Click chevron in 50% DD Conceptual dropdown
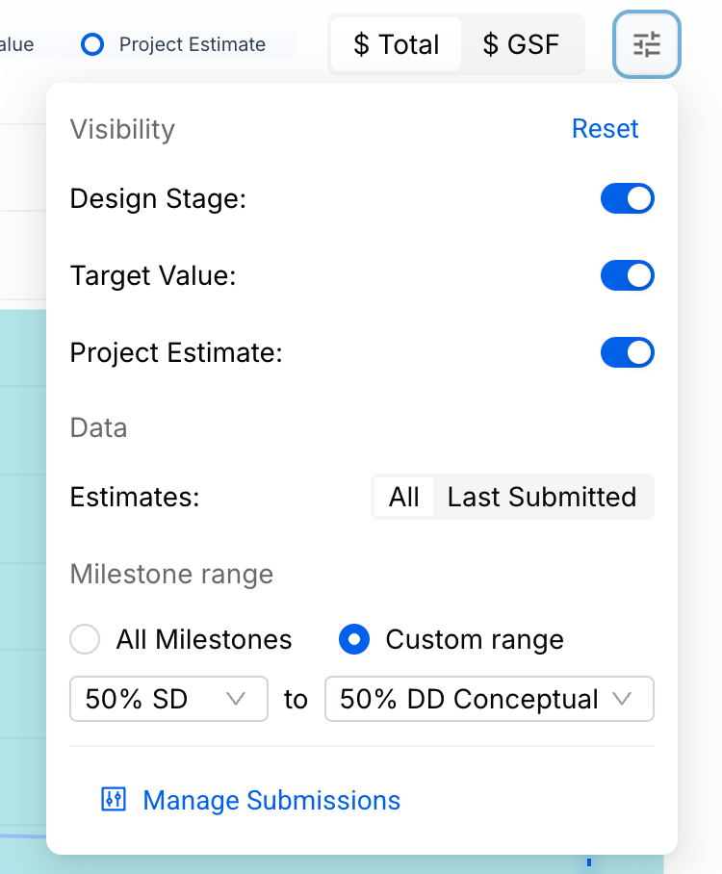The width and height of the screenshot is (722, 874). [623, 699]
